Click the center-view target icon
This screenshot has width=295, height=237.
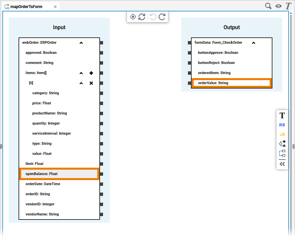click(133, 17)
